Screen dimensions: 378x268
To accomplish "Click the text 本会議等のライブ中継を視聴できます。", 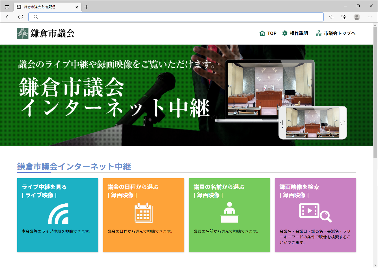I will pos(56,231).
